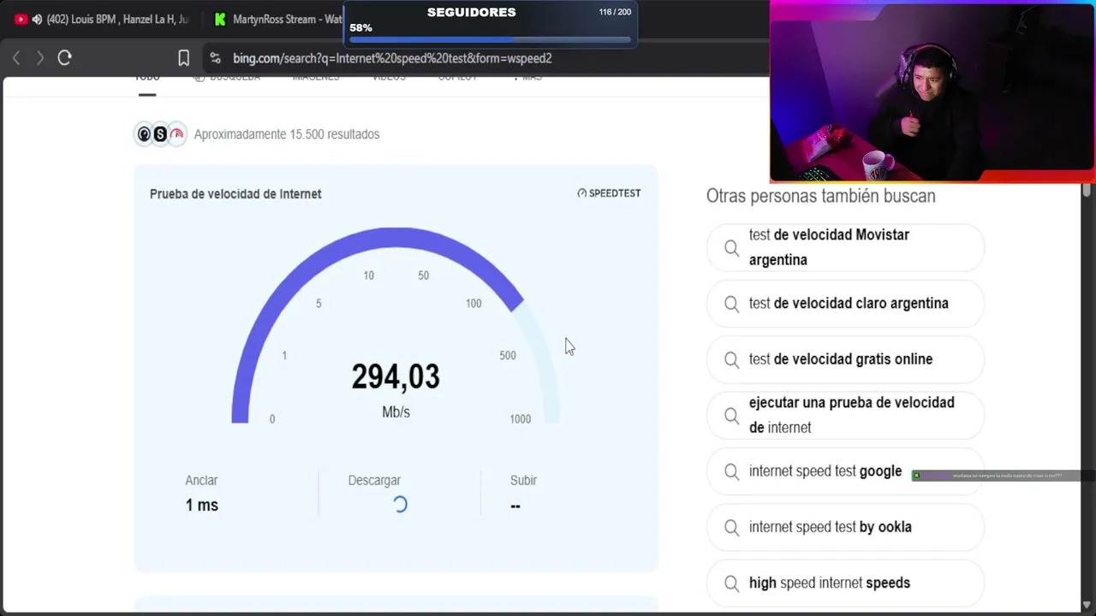
Task: Search test de velocidad Movistar argentina
Action: pos(845,247)
